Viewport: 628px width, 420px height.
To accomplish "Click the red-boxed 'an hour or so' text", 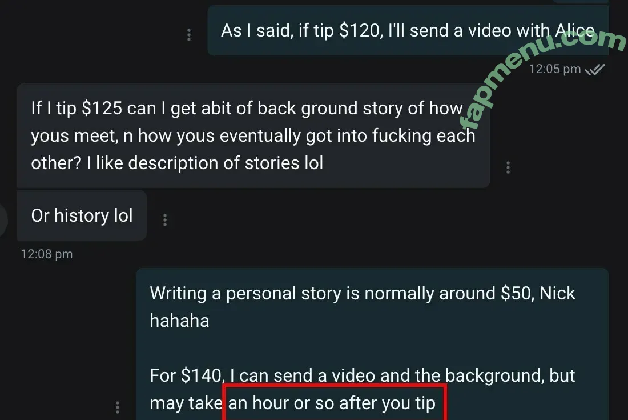I will [x=332, y=403].
